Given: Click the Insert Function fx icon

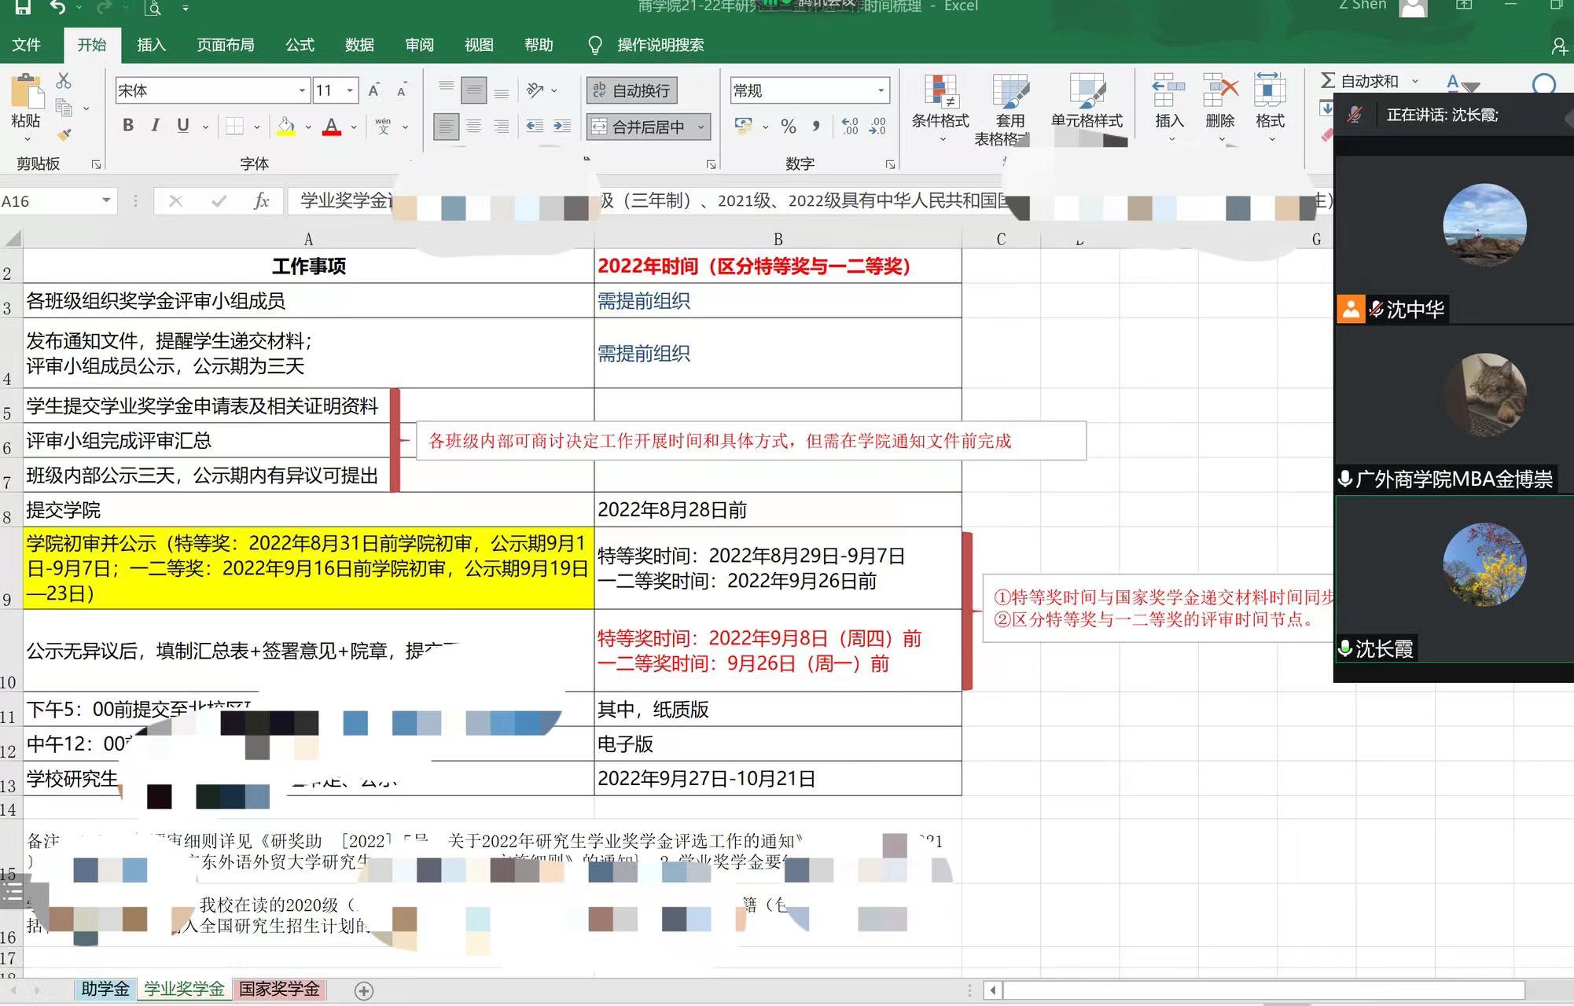Looking at the screenshot, I should pos(261,201).
